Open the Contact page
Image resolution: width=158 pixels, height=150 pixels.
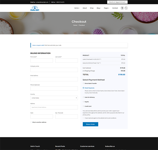coord(115,8)
